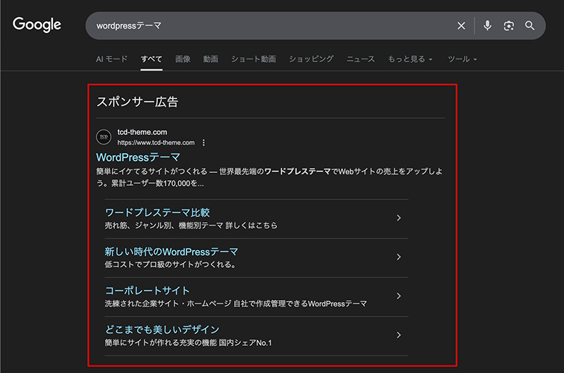Click ad description 簡単にイケてるサイトがつくれる
Screen dimensions: 564x373
coord(152,171)
